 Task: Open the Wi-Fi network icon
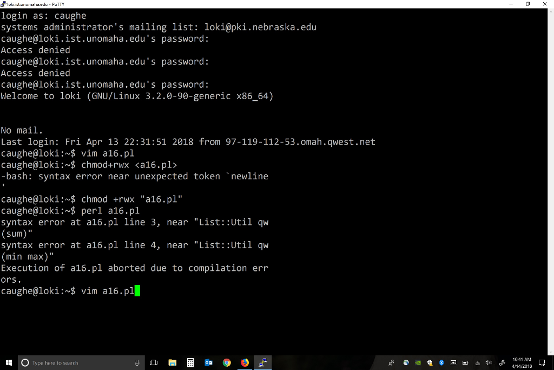pos(477,362)
